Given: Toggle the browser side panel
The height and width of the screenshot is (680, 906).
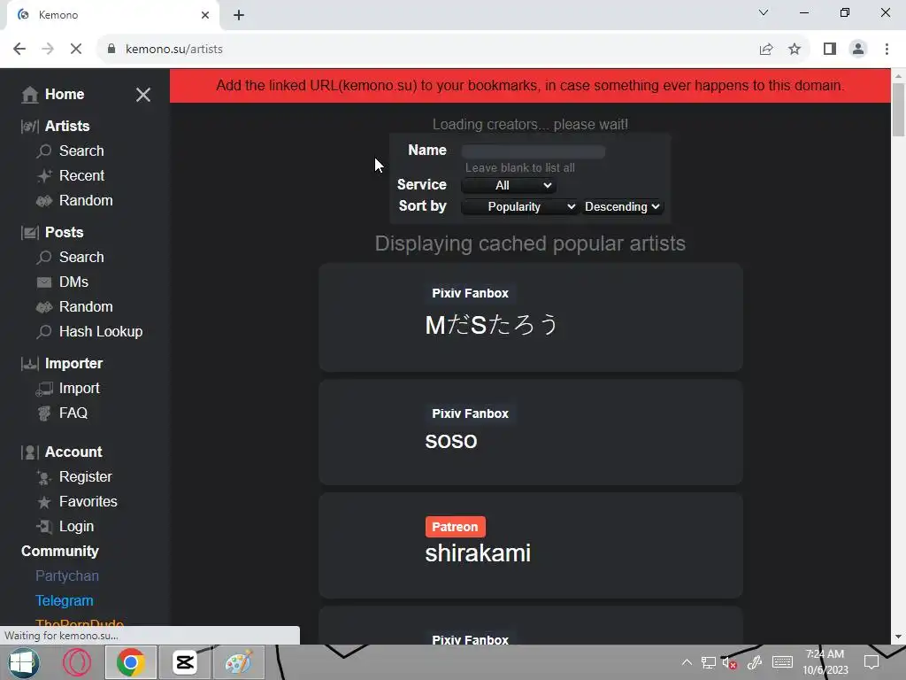Looking at the screenshot, I should [830, 50].
